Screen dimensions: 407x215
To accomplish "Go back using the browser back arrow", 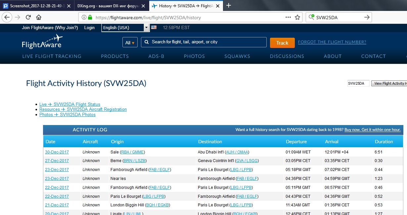I will click(7, 17).
